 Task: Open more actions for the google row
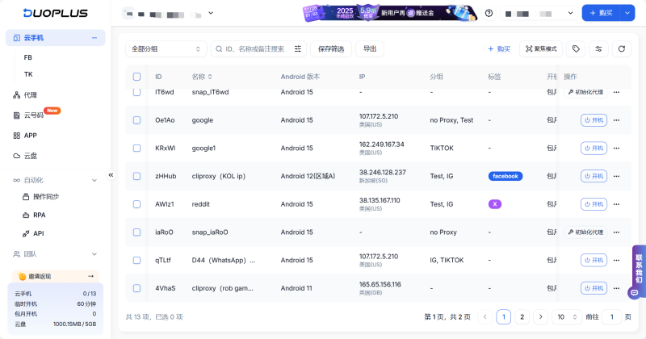[x=616, y=120]
